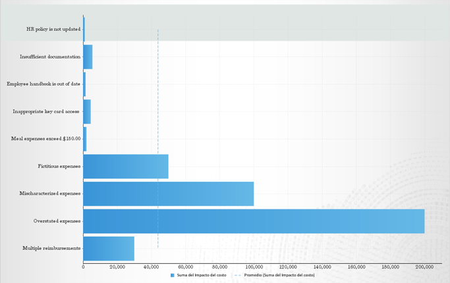Click the Overstated expenses bar
The image size is (450, 283).
pyautogui.click(x=254, y=221)
